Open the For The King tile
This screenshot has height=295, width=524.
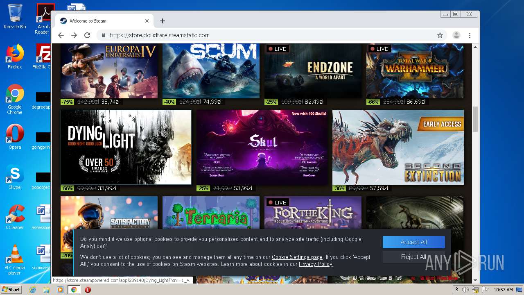[313, 213]
